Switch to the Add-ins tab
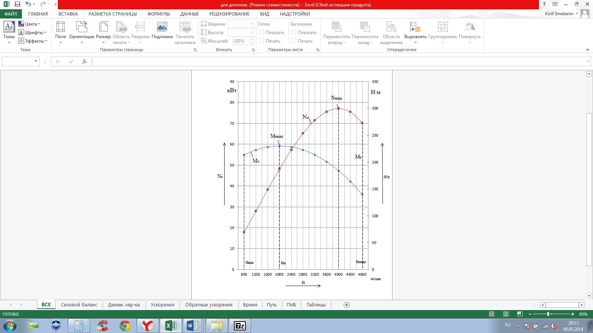Screen dimensions: 593x333 [x=295, y=14]
